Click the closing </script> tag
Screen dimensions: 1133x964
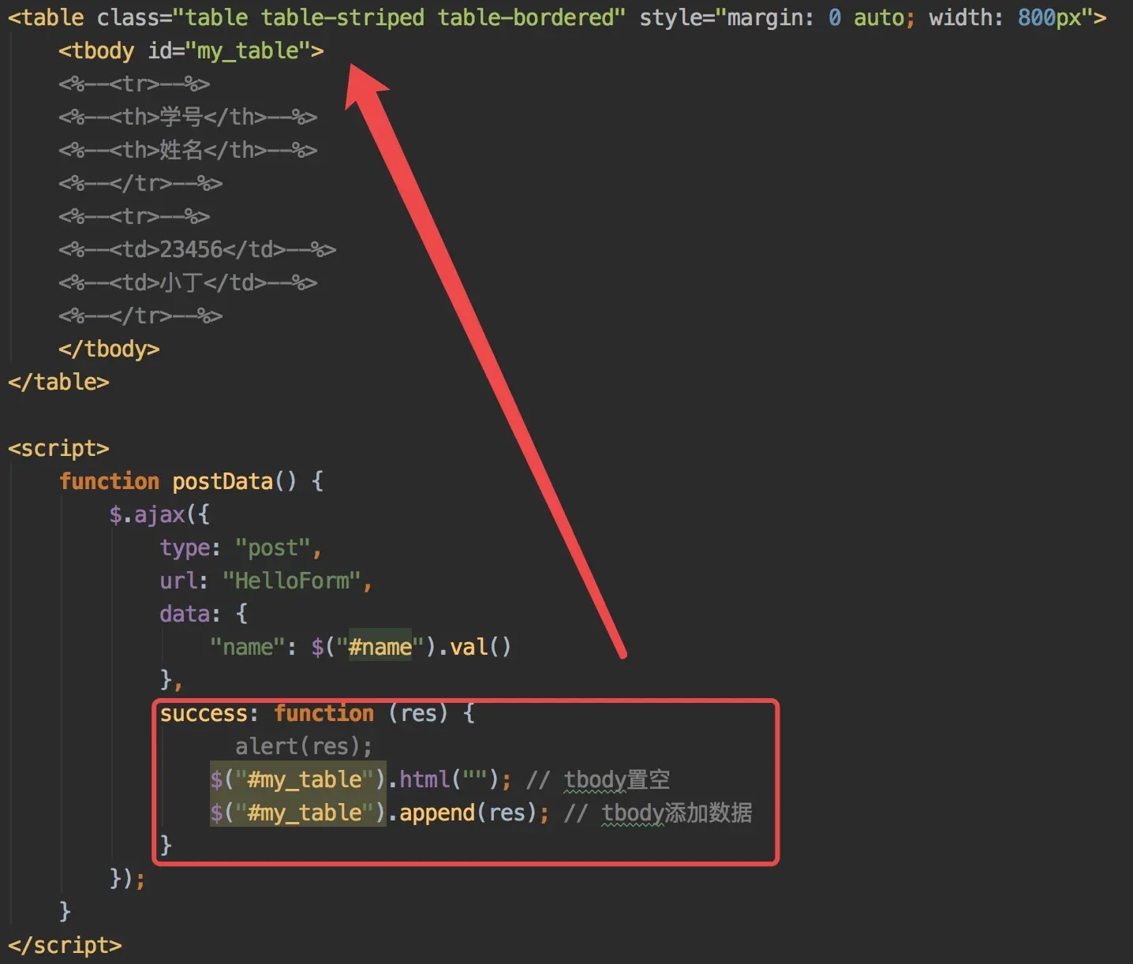[x=65, y=945]
